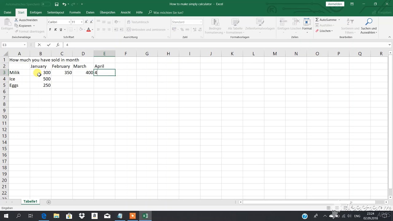Click the AutoSumme sigma icon
The image size is (393, 221).
pos(317,20)
